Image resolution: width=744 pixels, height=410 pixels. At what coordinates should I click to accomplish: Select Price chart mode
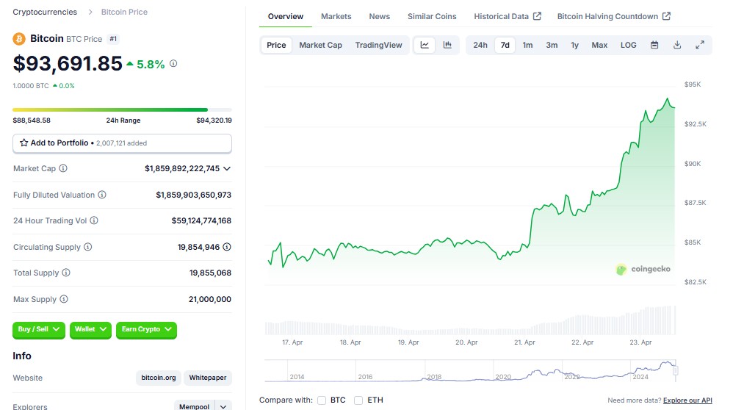pos(276,45)
